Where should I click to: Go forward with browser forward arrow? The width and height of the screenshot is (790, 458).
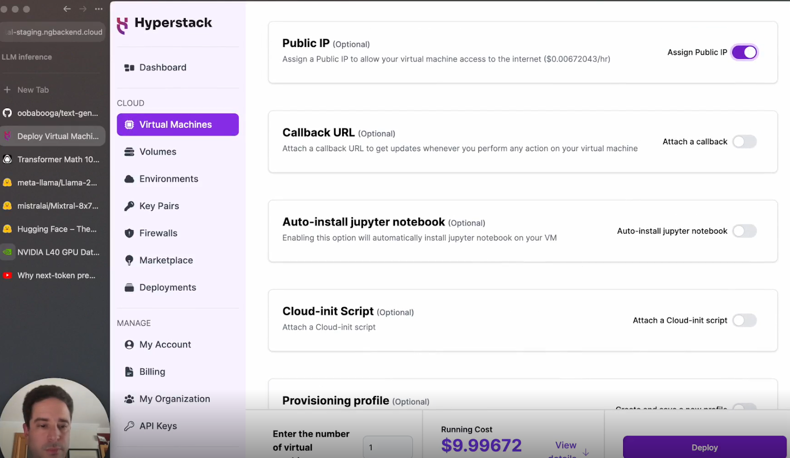click(x=83, y=9)
